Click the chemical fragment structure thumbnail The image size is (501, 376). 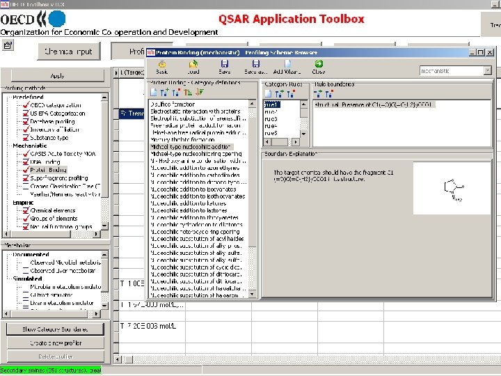coord(452,188)
